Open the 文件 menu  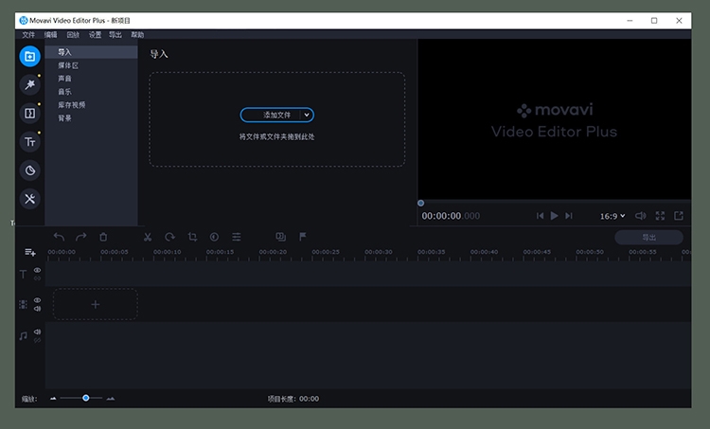click(x=28, y=34)
